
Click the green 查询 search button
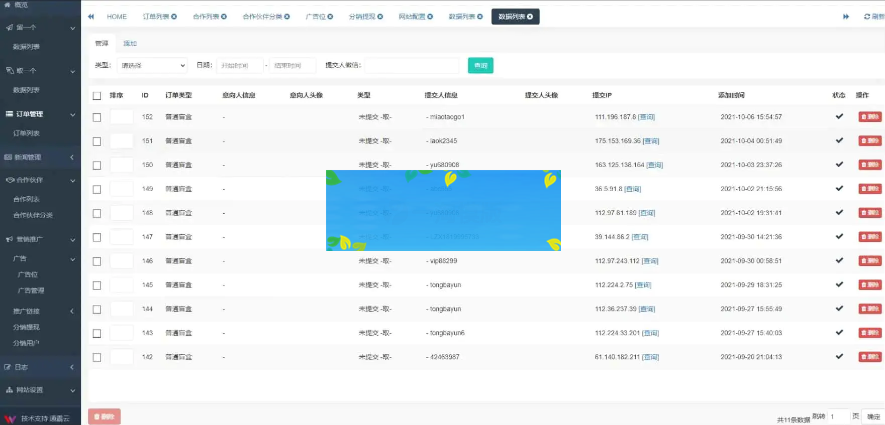(x=480, y=66)
